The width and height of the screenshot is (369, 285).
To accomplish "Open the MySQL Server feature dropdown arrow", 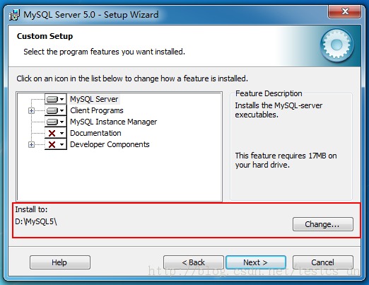I will 62,99.
